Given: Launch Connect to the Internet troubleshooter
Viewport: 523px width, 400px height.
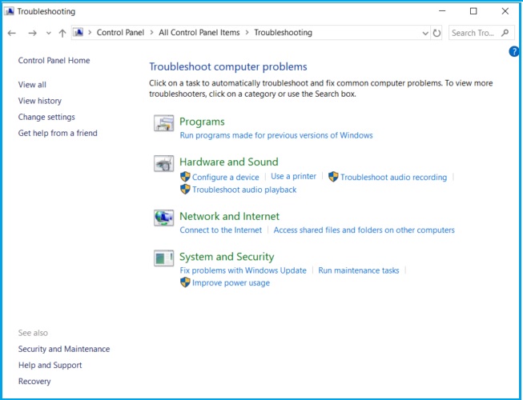Looking at the screenshot, I should coord(221,230).
